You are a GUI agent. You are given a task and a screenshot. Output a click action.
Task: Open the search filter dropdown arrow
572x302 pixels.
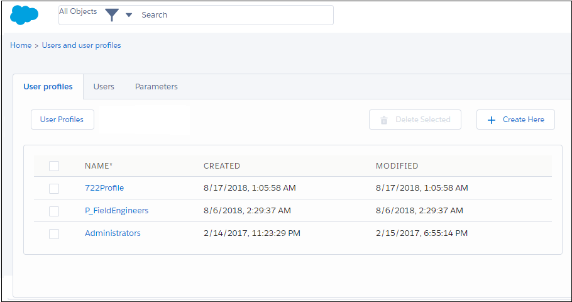point(129,15)
